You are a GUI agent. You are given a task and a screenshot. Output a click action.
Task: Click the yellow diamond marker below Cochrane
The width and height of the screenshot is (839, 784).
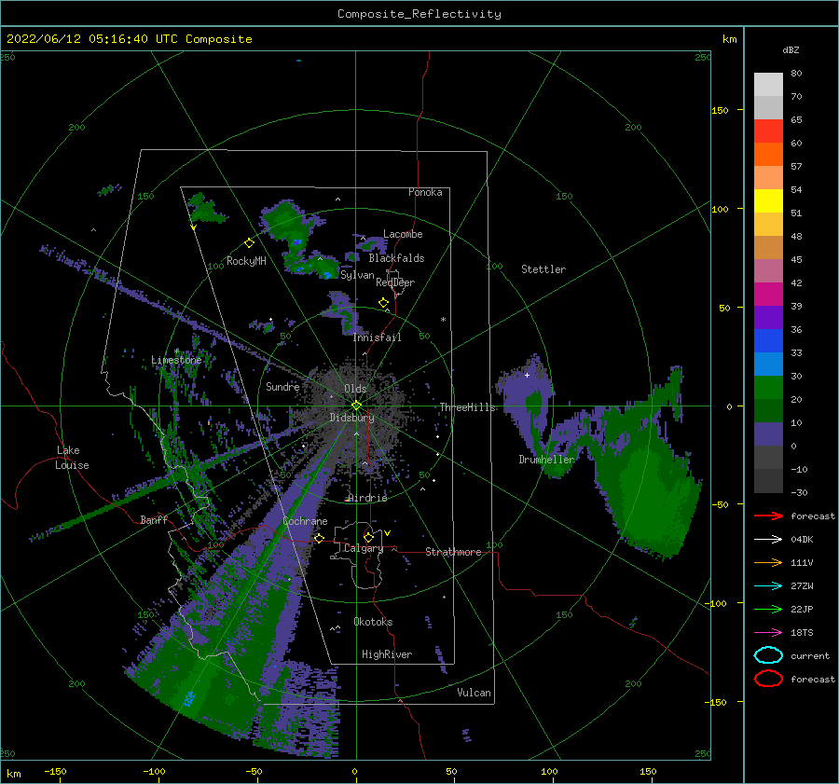[320, 538]
